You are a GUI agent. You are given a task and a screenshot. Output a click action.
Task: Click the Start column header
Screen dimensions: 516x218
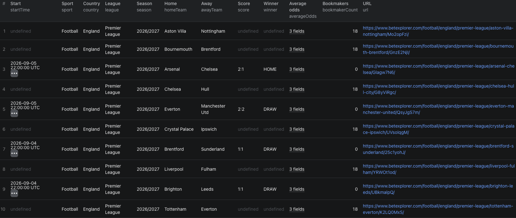(x=16, y=3)
